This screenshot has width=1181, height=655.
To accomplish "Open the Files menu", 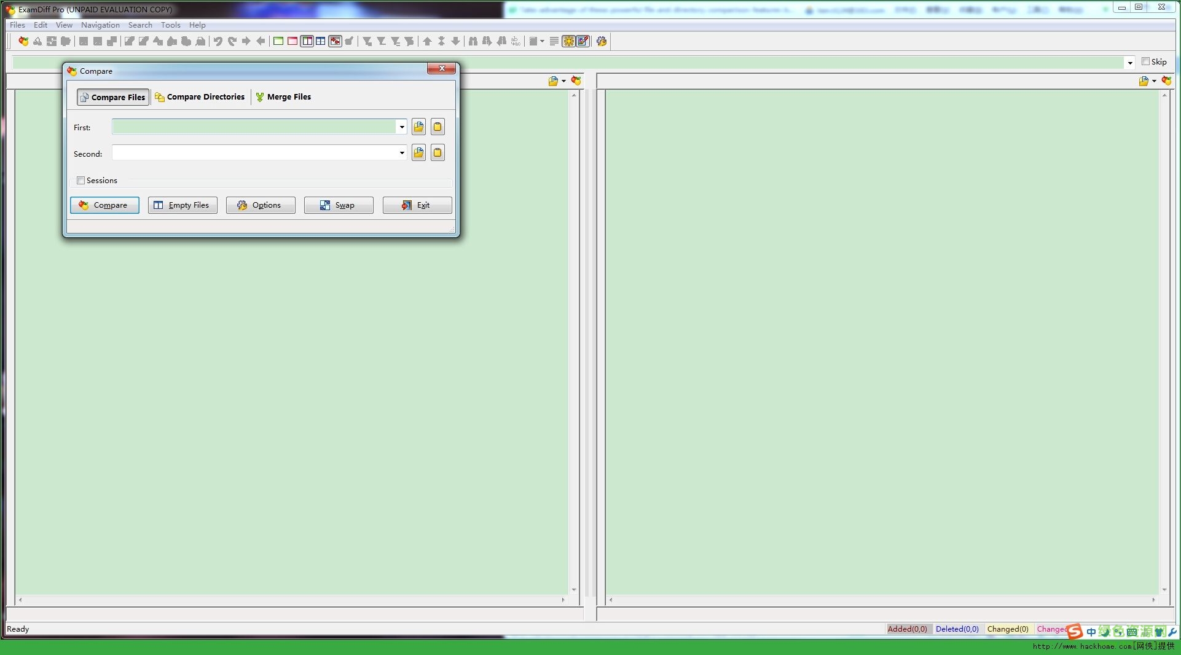I will pyautogui.click(x=17, y=25).
